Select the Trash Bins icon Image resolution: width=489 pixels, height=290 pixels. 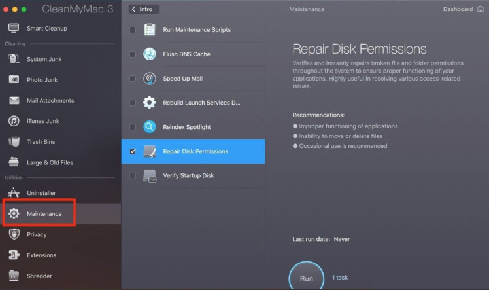pyautogui.click(x=14, y=141)
